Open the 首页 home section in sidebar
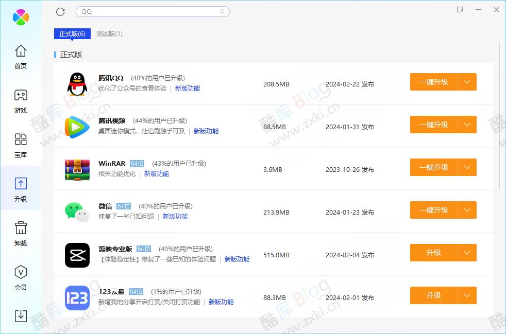Viewport: 506px width, 334px height. [x=20, y=57]
